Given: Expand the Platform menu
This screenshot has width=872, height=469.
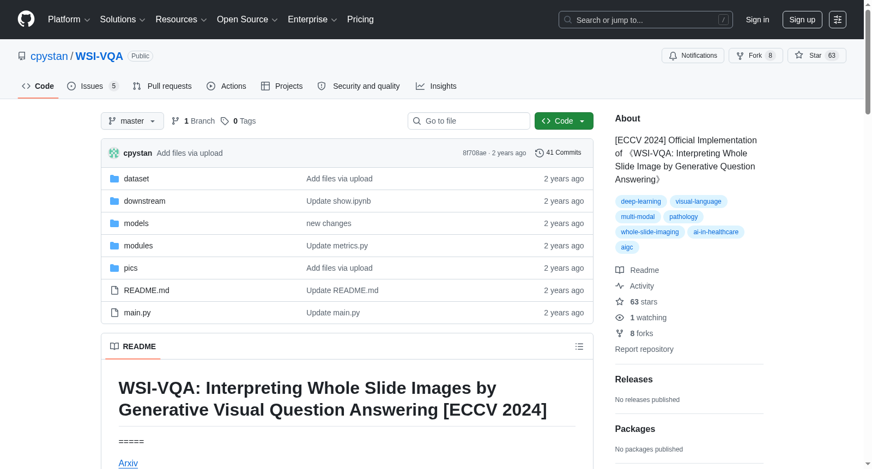Looking at the screenshot, I should 69,20.
